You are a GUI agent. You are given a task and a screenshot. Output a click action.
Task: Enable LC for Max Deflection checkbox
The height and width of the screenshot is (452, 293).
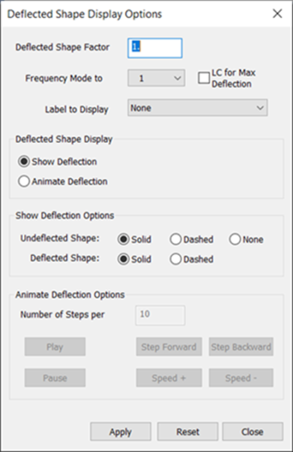204,78
